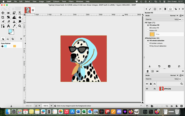185x116 pixels.
Task: Open the Colours menu
Action: tap(56, 2)
